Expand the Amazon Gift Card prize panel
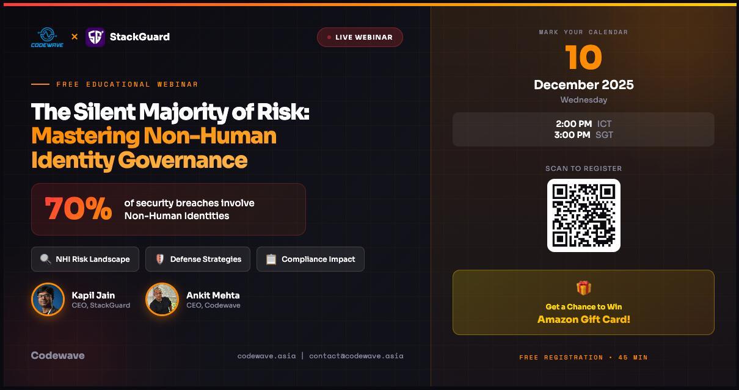Viewport: 739px width, 390px height. 583,302
